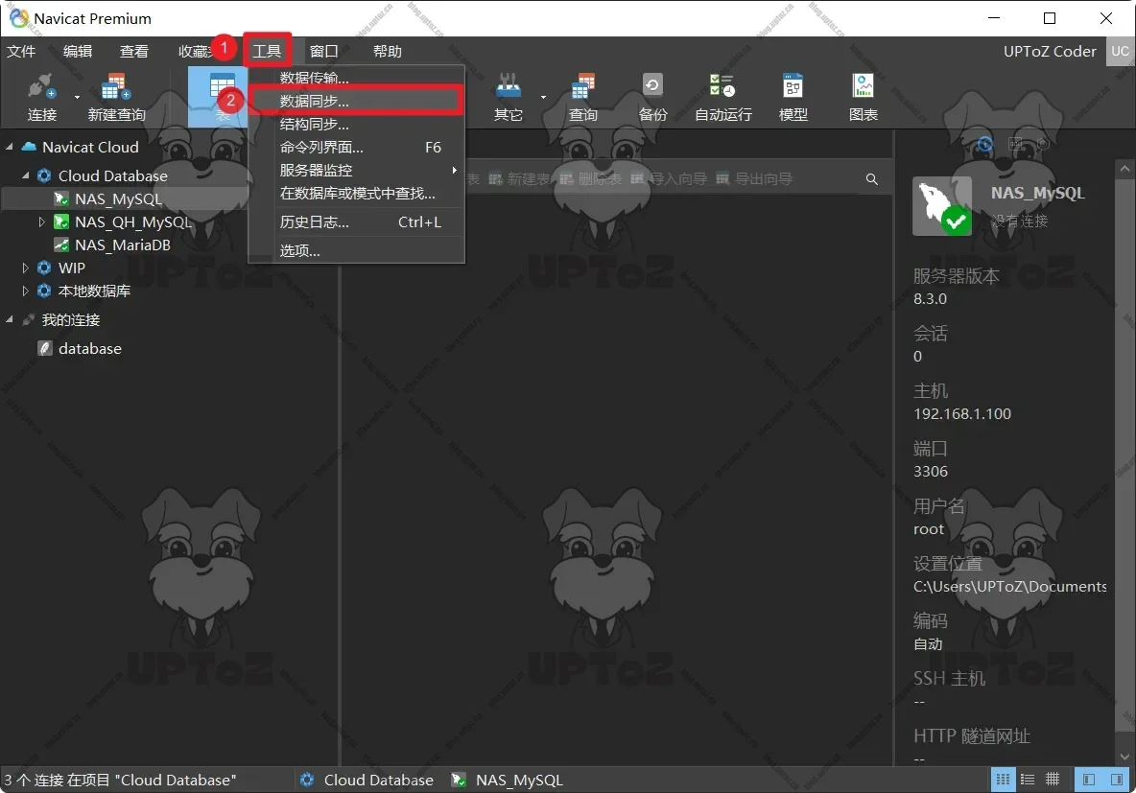The width and height of the screenshot is (1136, 793).
Task: Click the 导出向导 button
Action: tap(754, 179)
